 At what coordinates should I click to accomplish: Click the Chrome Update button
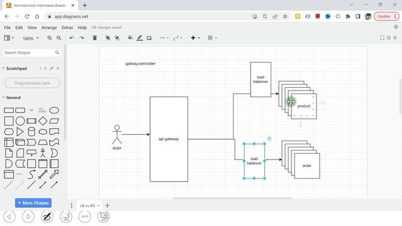click(386, 16)
